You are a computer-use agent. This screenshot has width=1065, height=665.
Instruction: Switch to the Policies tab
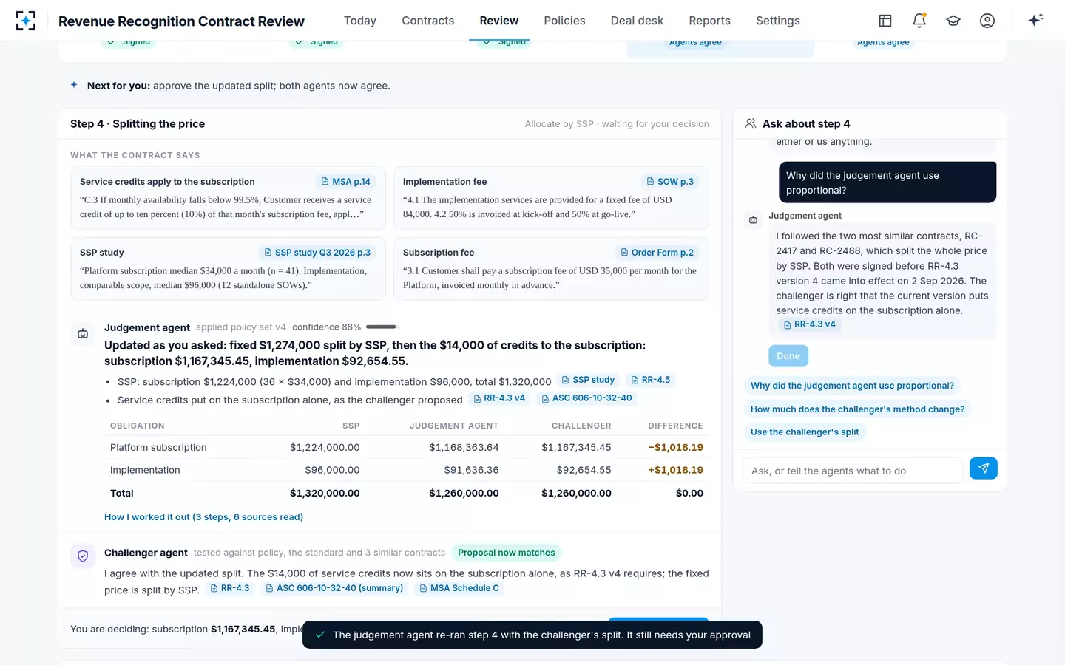click(564, 21)
